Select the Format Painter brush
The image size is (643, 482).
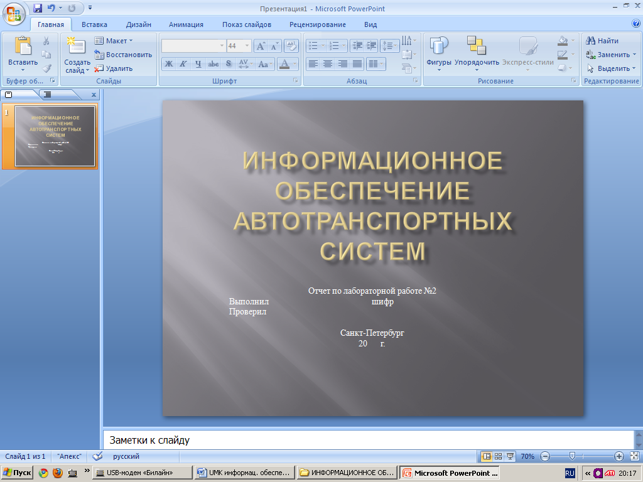46,68
